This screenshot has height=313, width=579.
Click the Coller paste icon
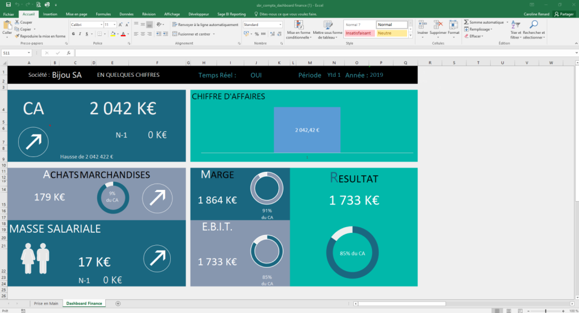pyautogui.click(x=7, y=26)
